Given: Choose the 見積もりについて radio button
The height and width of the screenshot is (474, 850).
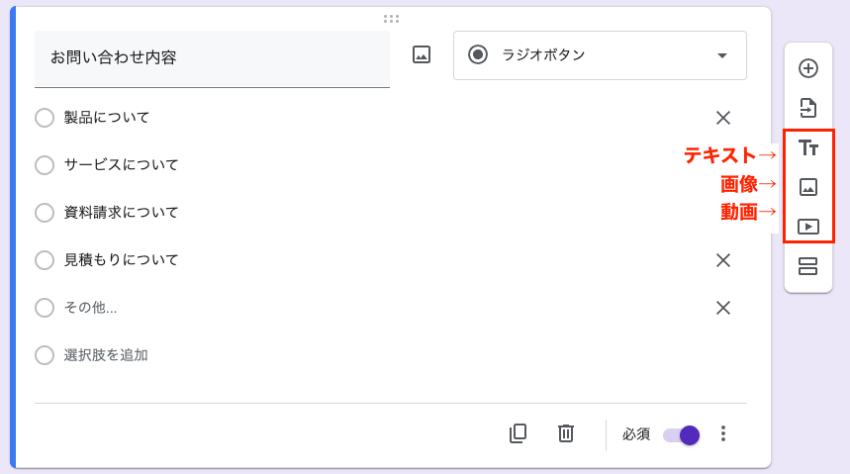Looking at the screenshot, I should [x=45, y=260].
